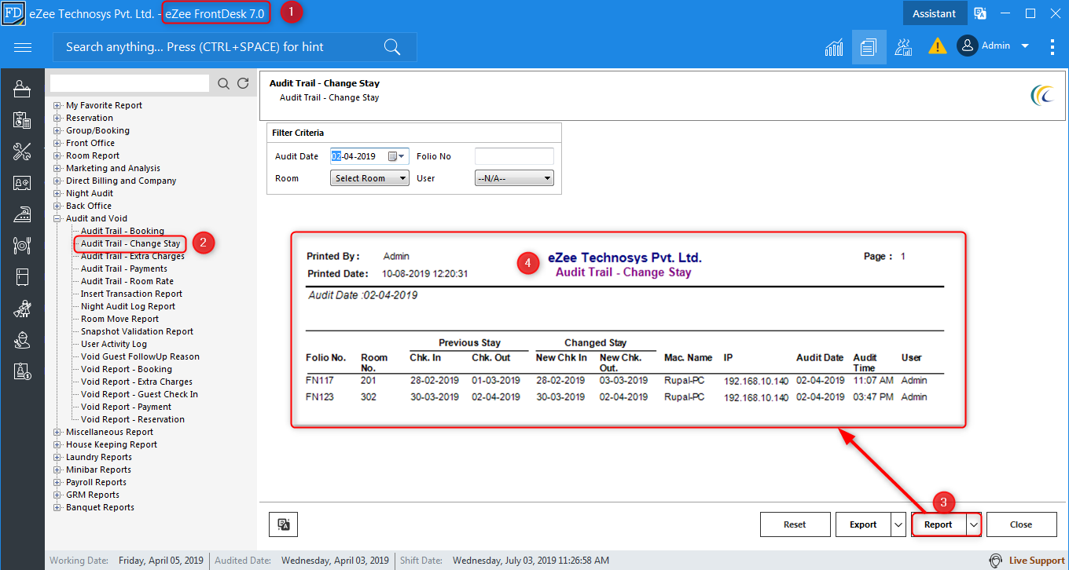
Task: Click the refresh icon above report tree
Action: click(243, 83)
